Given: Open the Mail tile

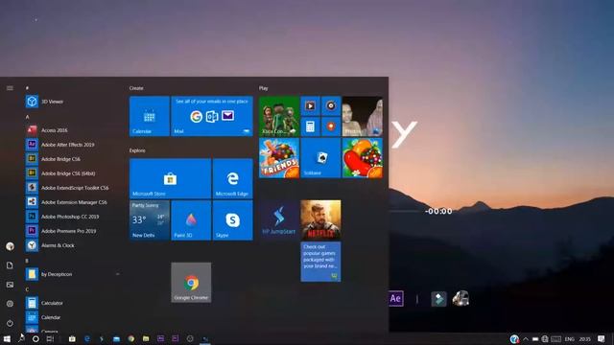Looking at the screenshot, I should click(x=212, y=116).
